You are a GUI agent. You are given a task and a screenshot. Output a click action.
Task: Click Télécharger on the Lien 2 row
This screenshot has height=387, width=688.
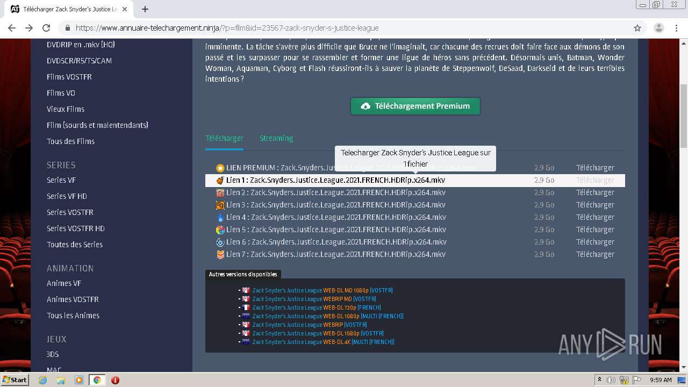click(x=595, y=192)
